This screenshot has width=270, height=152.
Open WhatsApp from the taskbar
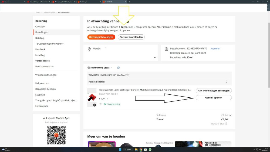[x=150, y=149]
